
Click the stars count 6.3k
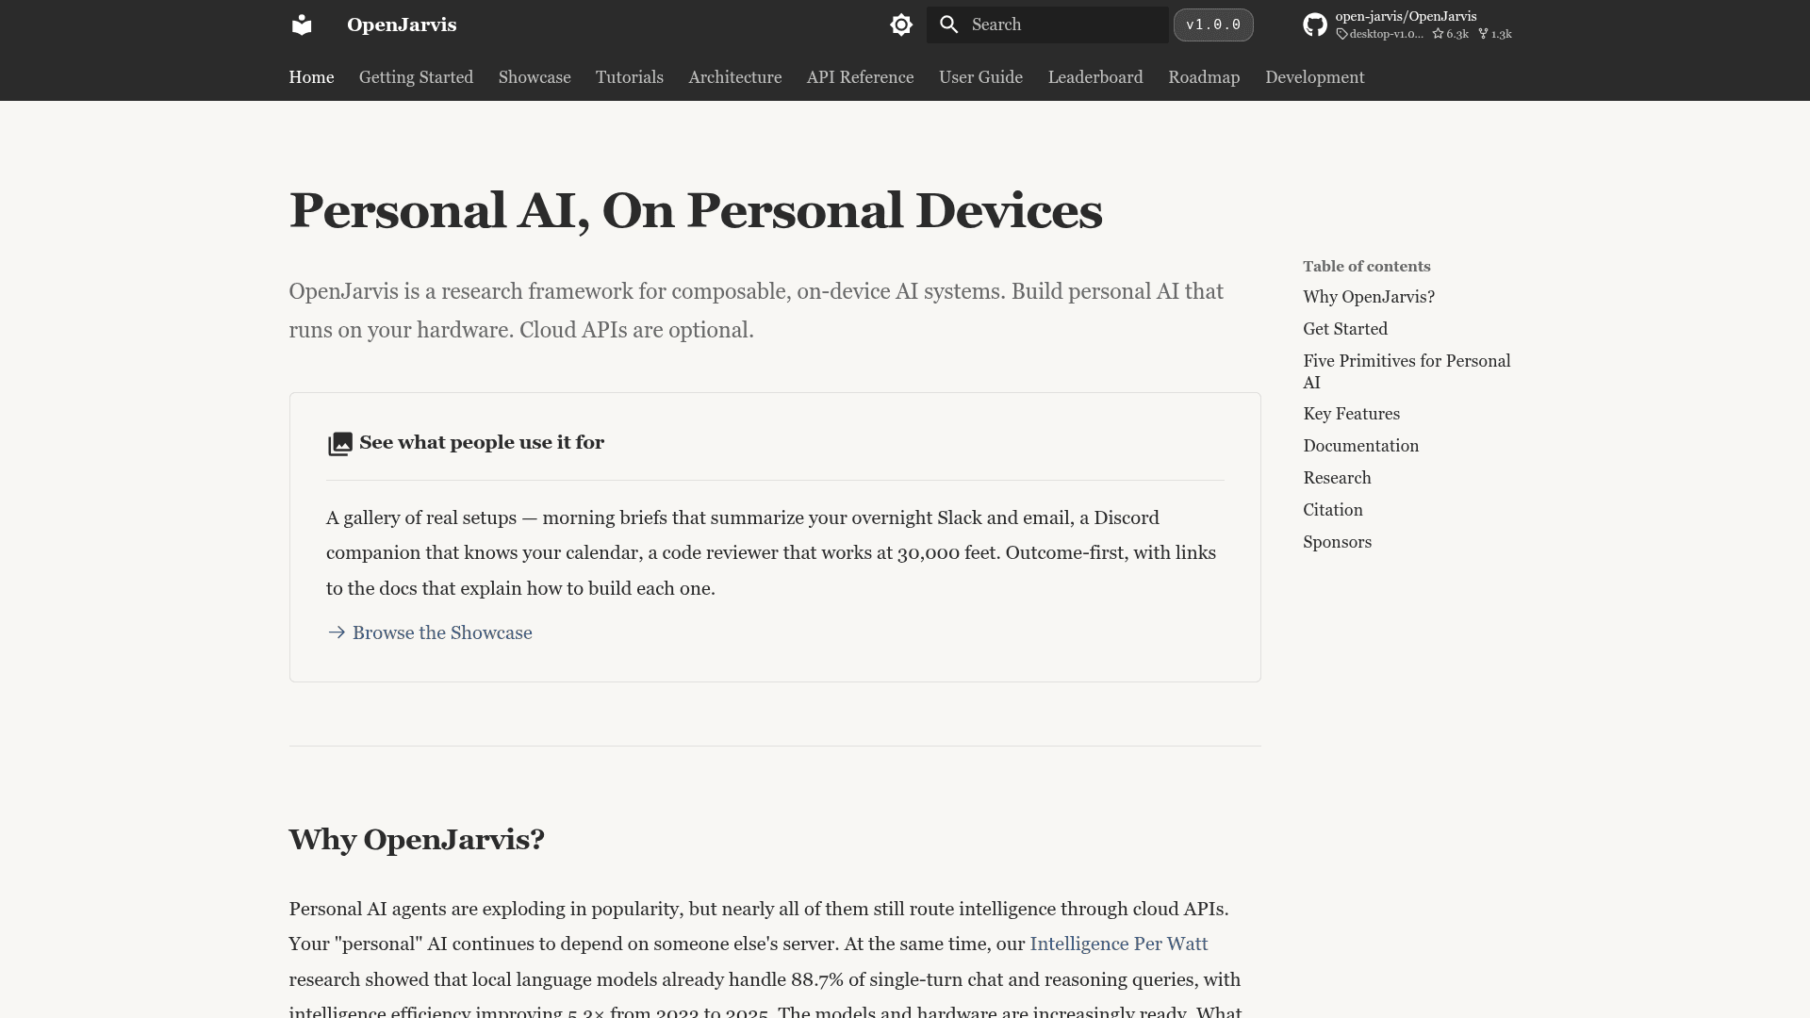coord(1451,34)
